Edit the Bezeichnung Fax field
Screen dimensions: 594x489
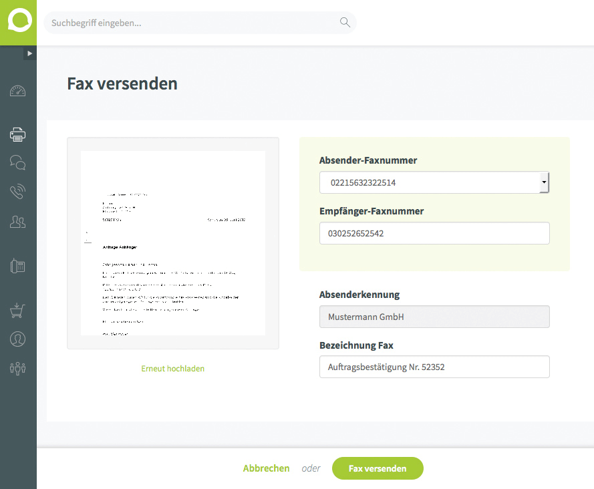(x=434, y=367)
